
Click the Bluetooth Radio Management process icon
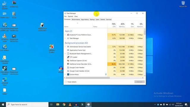[x=68, y=53]
